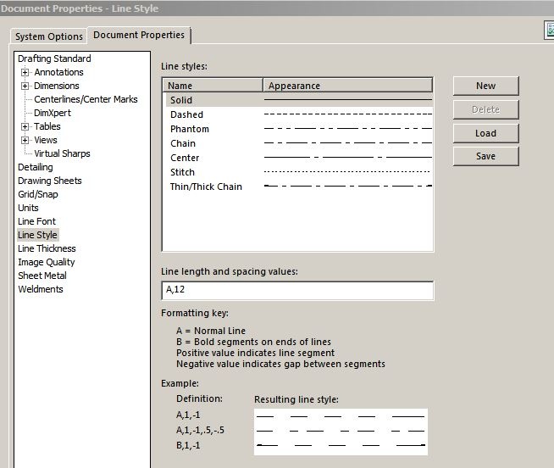Open the Grid/Snap page
This screenshot has width=554, height=468.
(x=38, y=194)
